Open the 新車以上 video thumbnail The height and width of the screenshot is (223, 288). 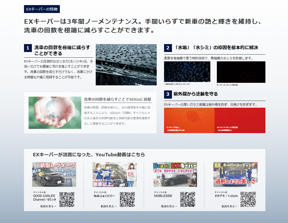[115, 174]
